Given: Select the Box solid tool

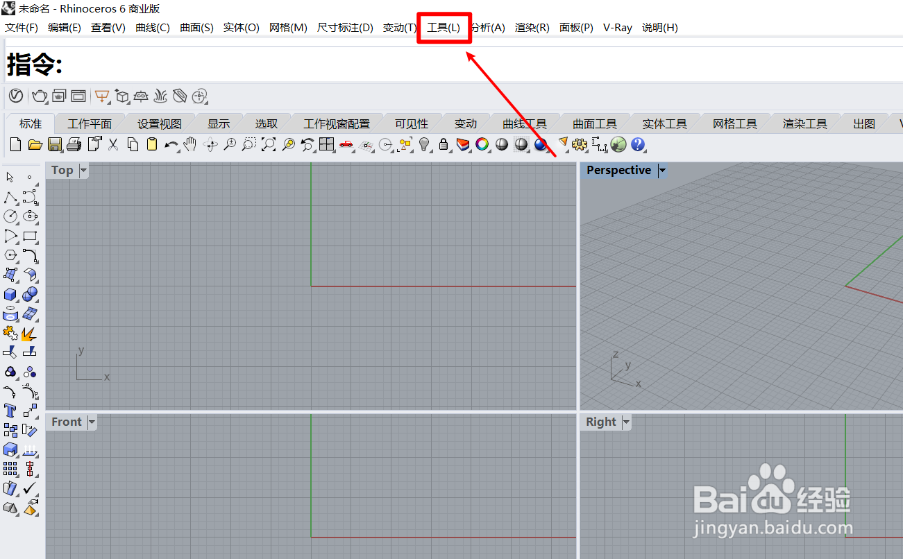Looking at the screenshot, I should pyautogui.click(x=10, y=294).
